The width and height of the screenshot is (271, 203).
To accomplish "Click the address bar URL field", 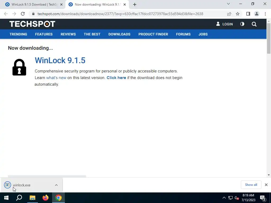I will [x=120, y=14].
